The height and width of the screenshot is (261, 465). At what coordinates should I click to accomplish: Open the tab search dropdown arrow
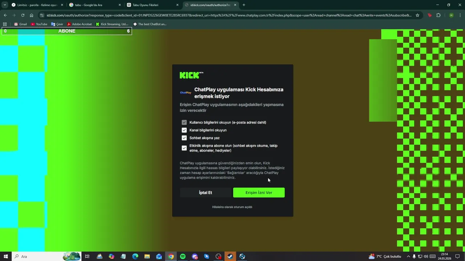click(5, 5)
